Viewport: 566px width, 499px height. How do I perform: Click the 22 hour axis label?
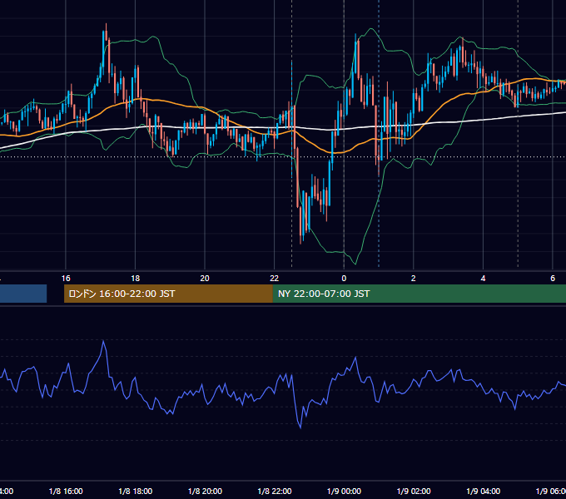[x=275, y=279]
